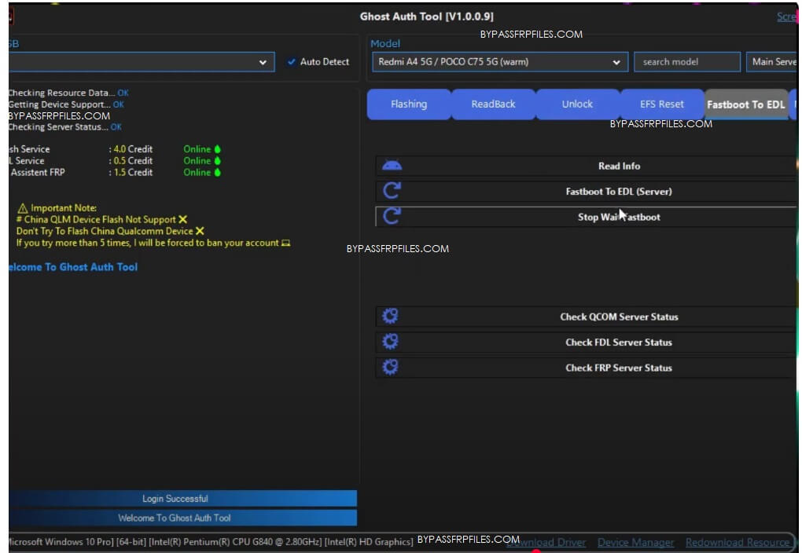The width and height of the screenshot is (802, 553).
Task: Click the refresh icon beside Stop Wait Fastboot
Action: [x=392, y=217]
